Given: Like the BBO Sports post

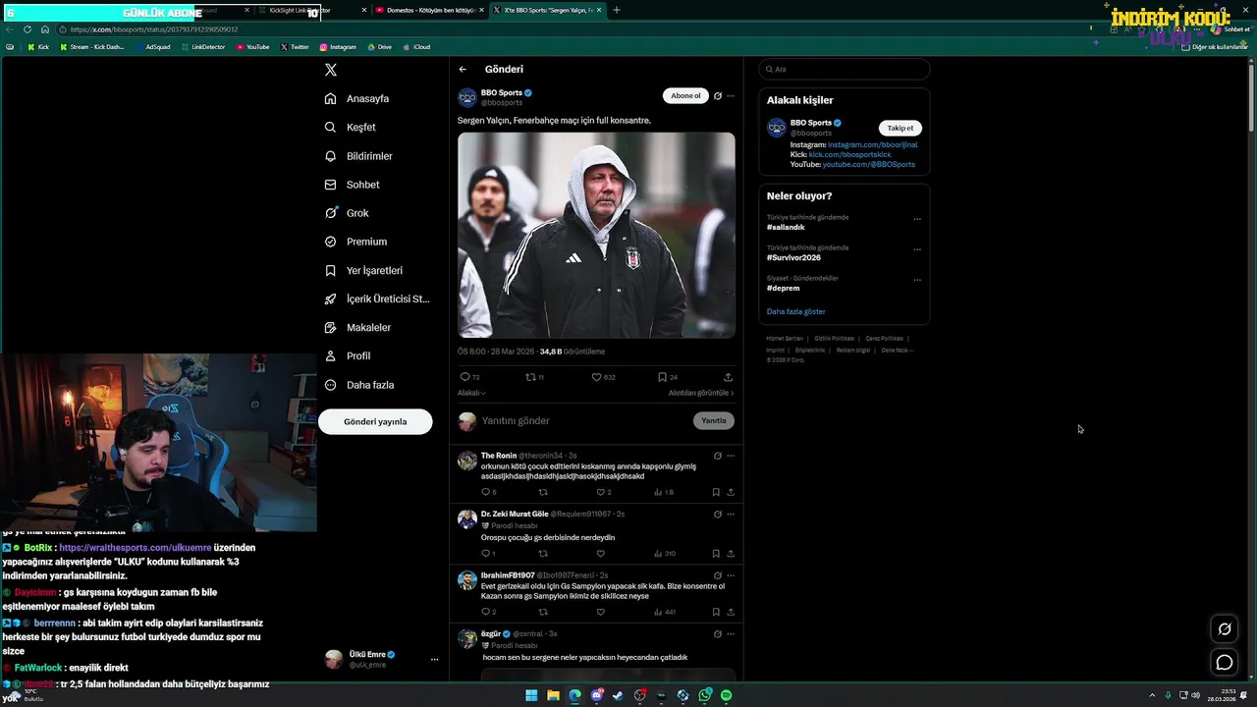Looking at the screenshot, I should [x=603, y=377].
